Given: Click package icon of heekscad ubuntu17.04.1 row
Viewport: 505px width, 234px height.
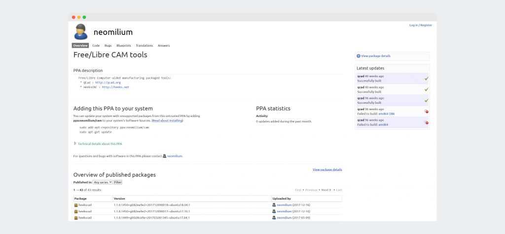Looking at the screenshot, I should click(x=76, y=218).
